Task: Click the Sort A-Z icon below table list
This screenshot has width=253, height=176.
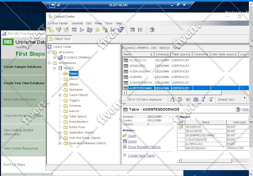Action: [x=172, y=99]
